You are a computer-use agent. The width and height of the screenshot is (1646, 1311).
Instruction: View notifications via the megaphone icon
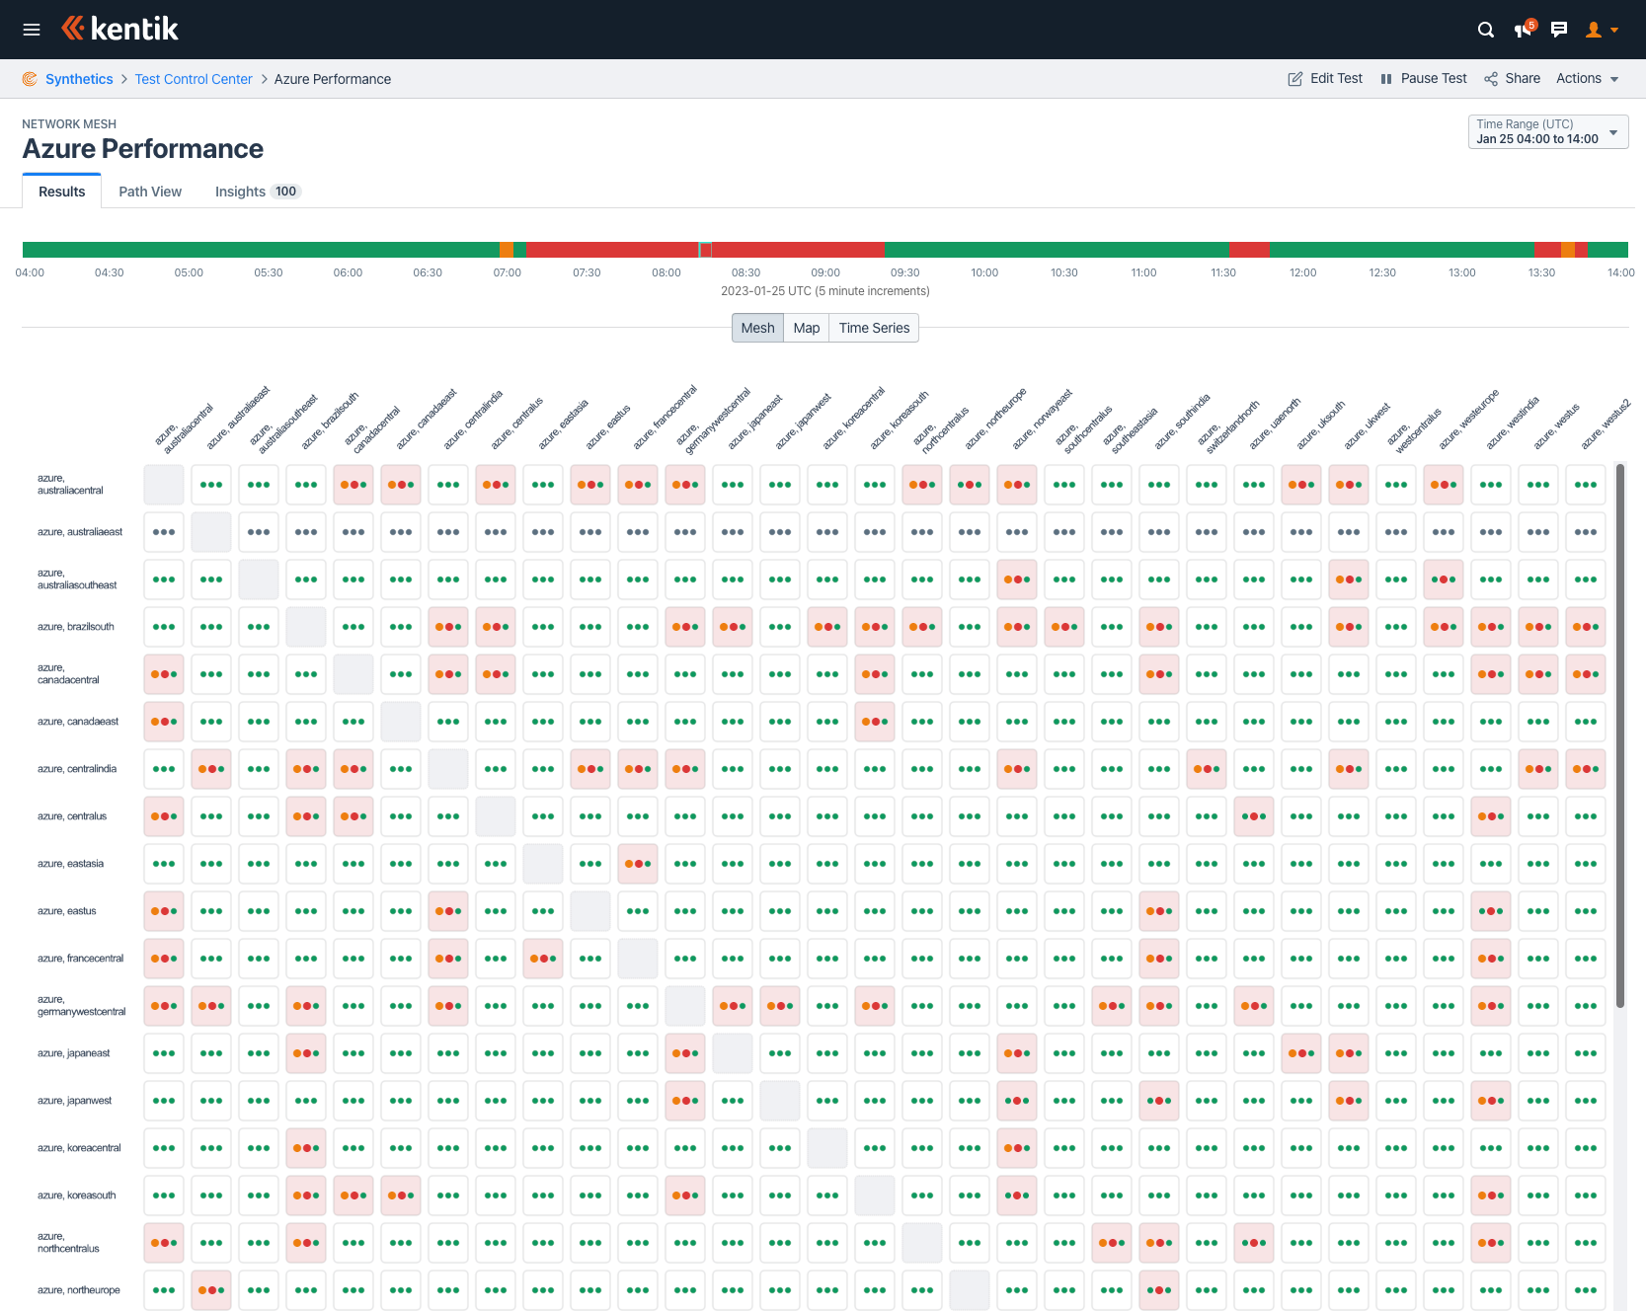(x=1524, y=30)
